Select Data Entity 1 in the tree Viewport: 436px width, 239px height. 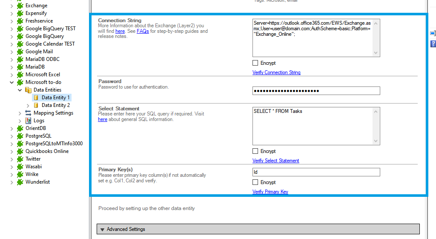click(56, 98)
